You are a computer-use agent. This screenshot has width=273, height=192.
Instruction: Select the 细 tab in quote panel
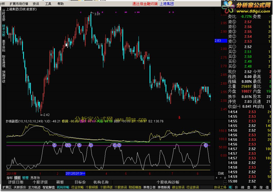coord(242,187)
